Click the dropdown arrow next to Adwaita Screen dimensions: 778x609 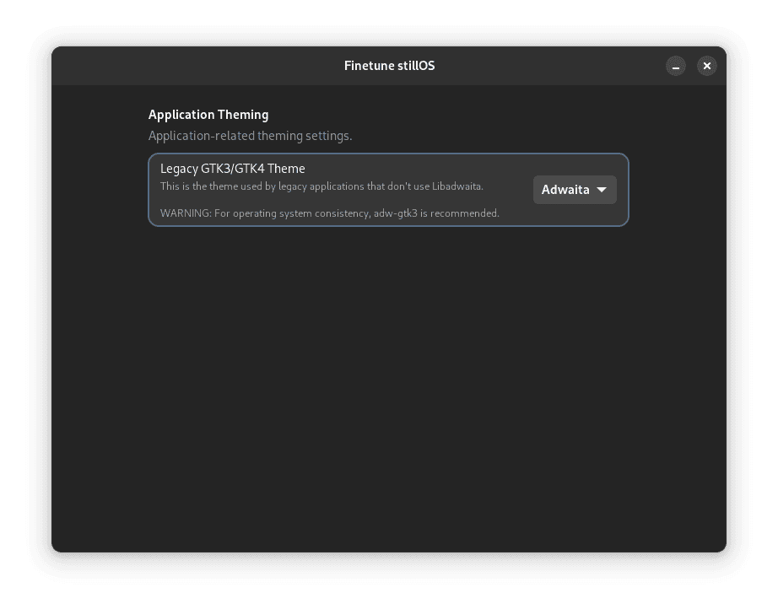coord(602,190)
